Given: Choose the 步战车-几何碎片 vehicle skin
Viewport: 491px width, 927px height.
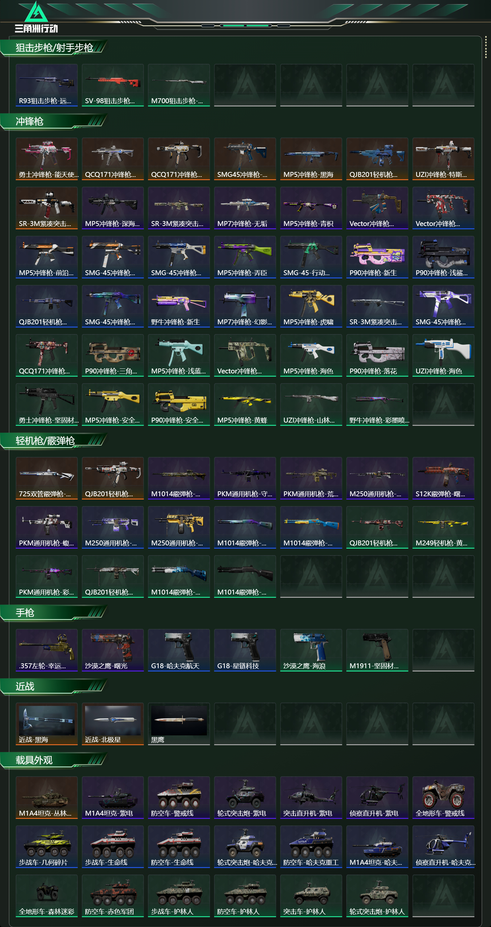Looking at the screenshot, I should 46,847.
